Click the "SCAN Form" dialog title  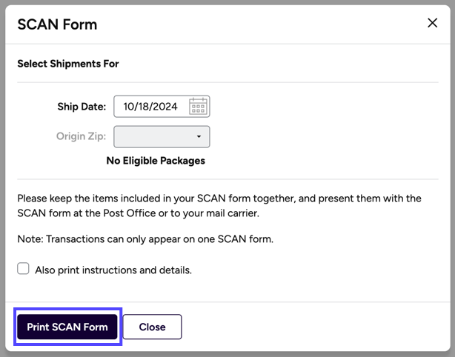click(x=57, y=24)
